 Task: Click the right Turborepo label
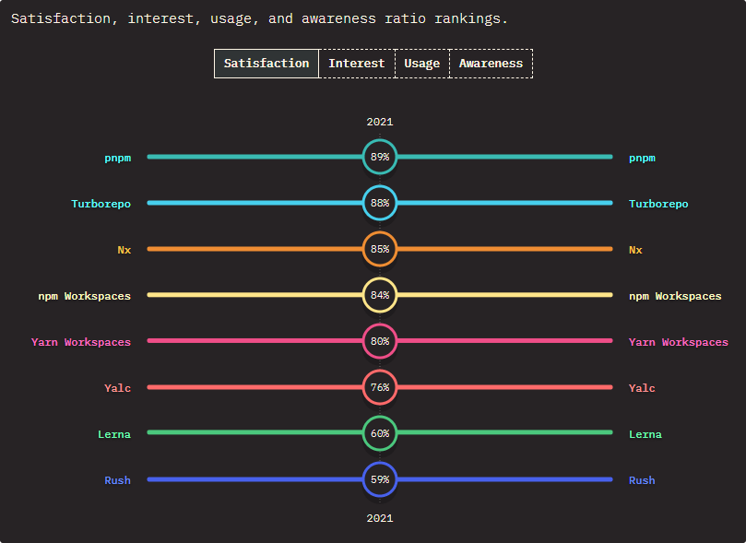658,204
